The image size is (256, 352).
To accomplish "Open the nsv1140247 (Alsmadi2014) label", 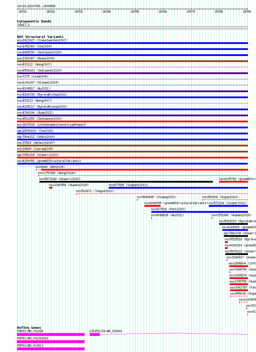I will click(x=38, y=82).
